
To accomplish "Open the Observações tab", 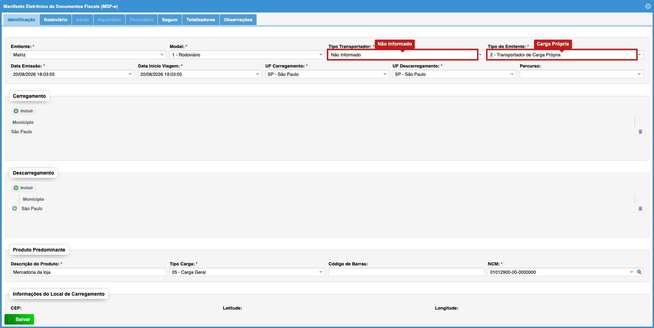I will pyautogui.click(x=238, y=20).
